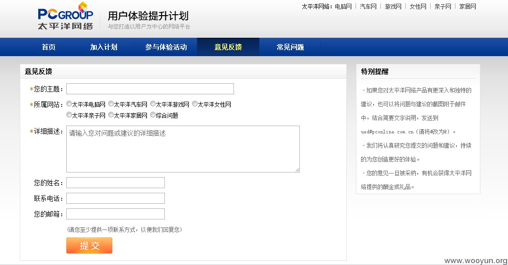Click into the 详细描述 text area

[183, 149]
